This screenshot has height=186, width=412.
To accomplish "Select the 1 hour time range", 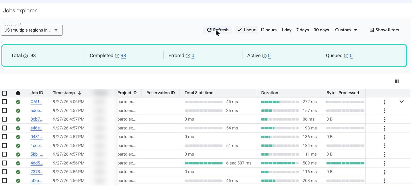I will tap(246, 30).
